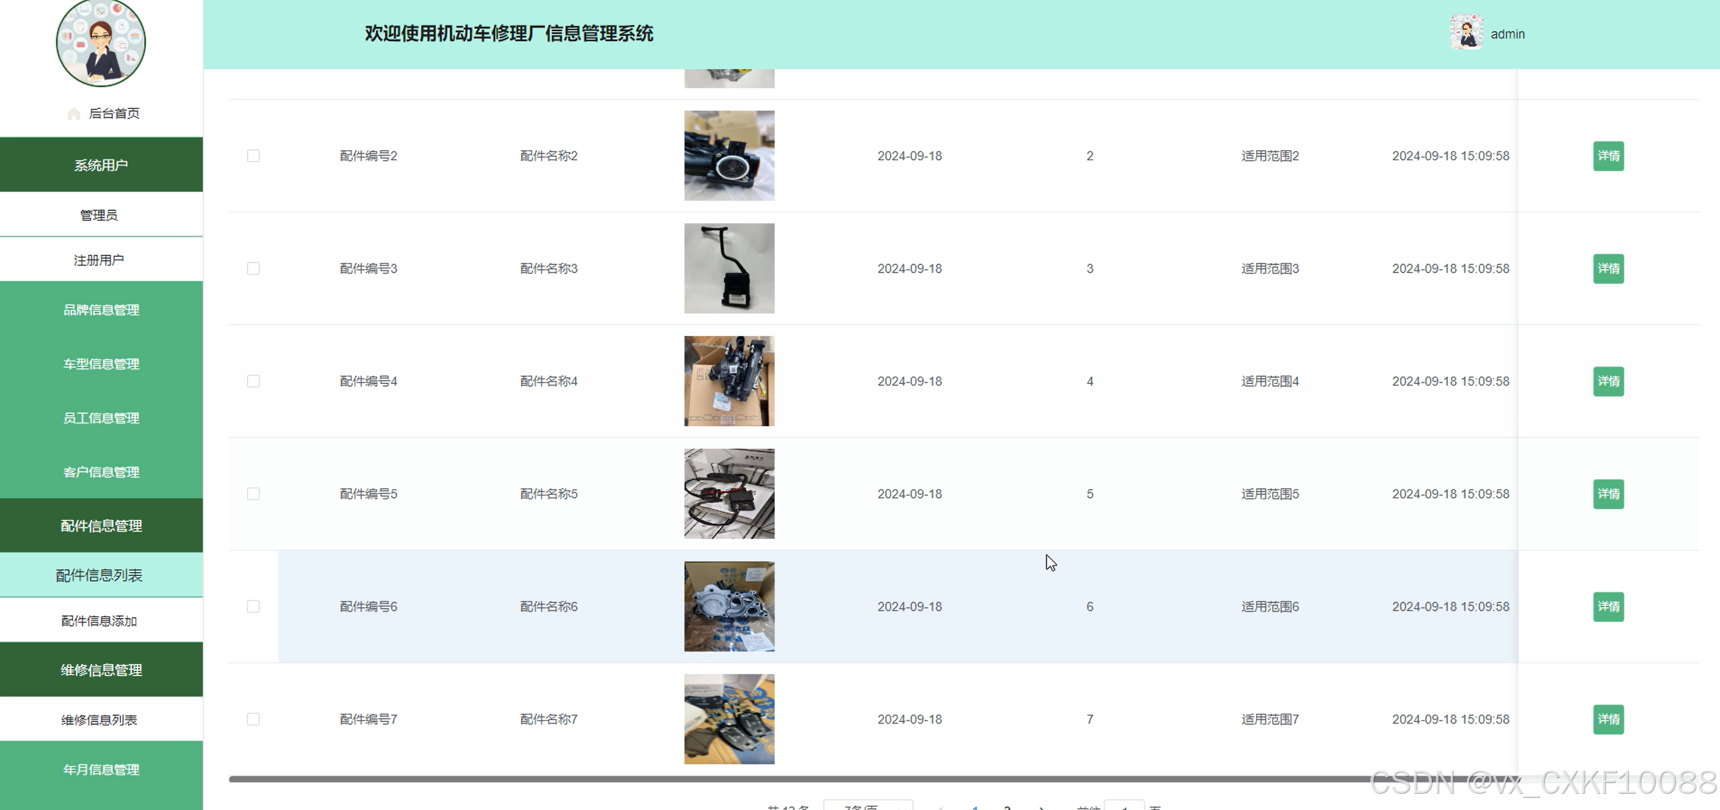
Task: Open thumbnail image for 配件名称2
Action: [728, 156]
